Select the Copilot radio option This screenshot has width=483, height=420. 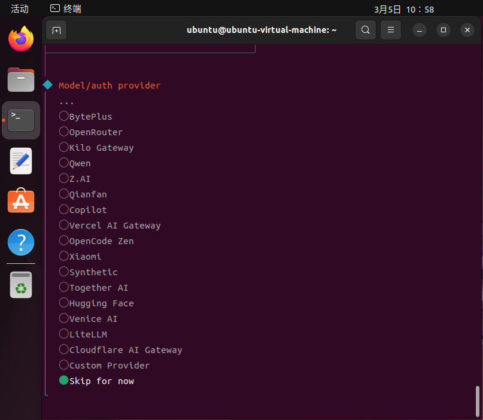click(x=83, y=209)
